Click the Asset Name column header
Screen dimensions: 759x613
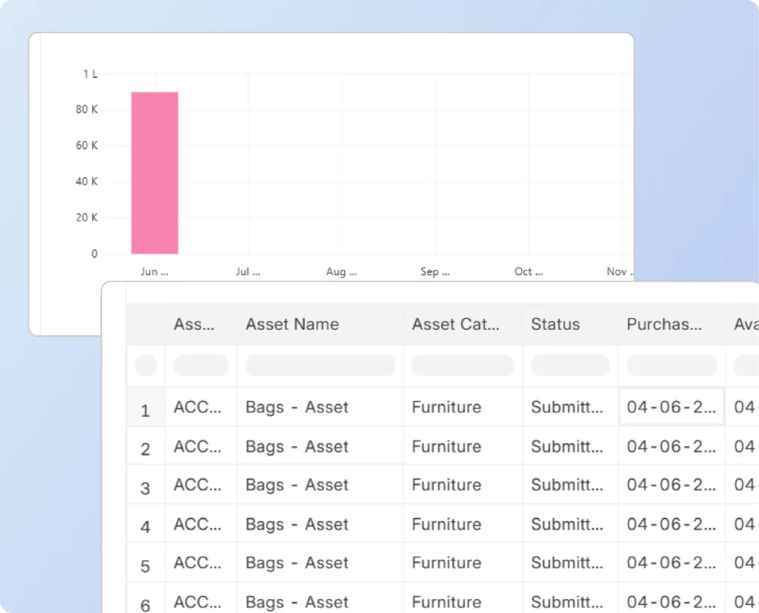pyautogui.click(x=292, y=324)
